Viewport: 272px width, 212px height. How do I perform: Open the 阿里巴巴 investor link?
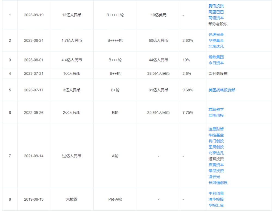[x=216, y=12]
